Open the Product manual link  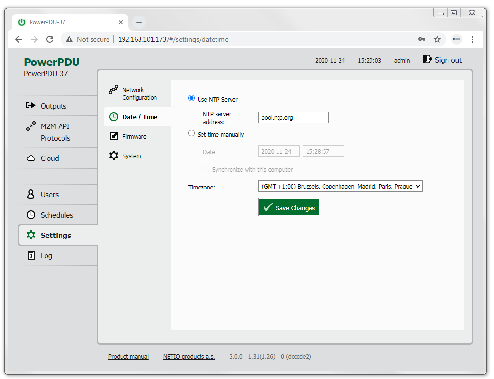[128, 356]
